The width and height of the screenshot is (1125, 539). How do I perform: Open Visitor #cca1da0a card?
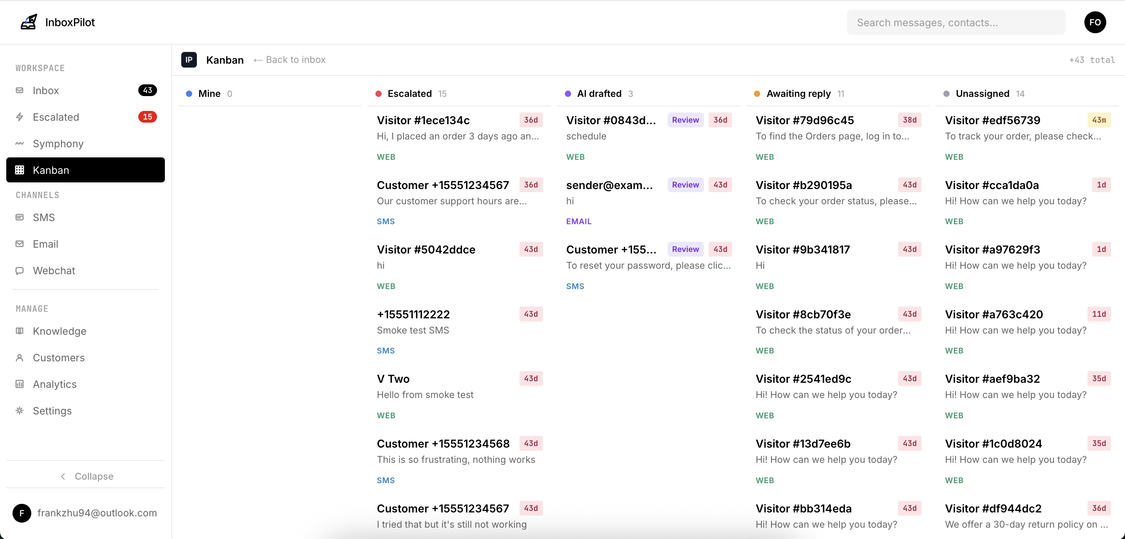[x=1027, y=203]
